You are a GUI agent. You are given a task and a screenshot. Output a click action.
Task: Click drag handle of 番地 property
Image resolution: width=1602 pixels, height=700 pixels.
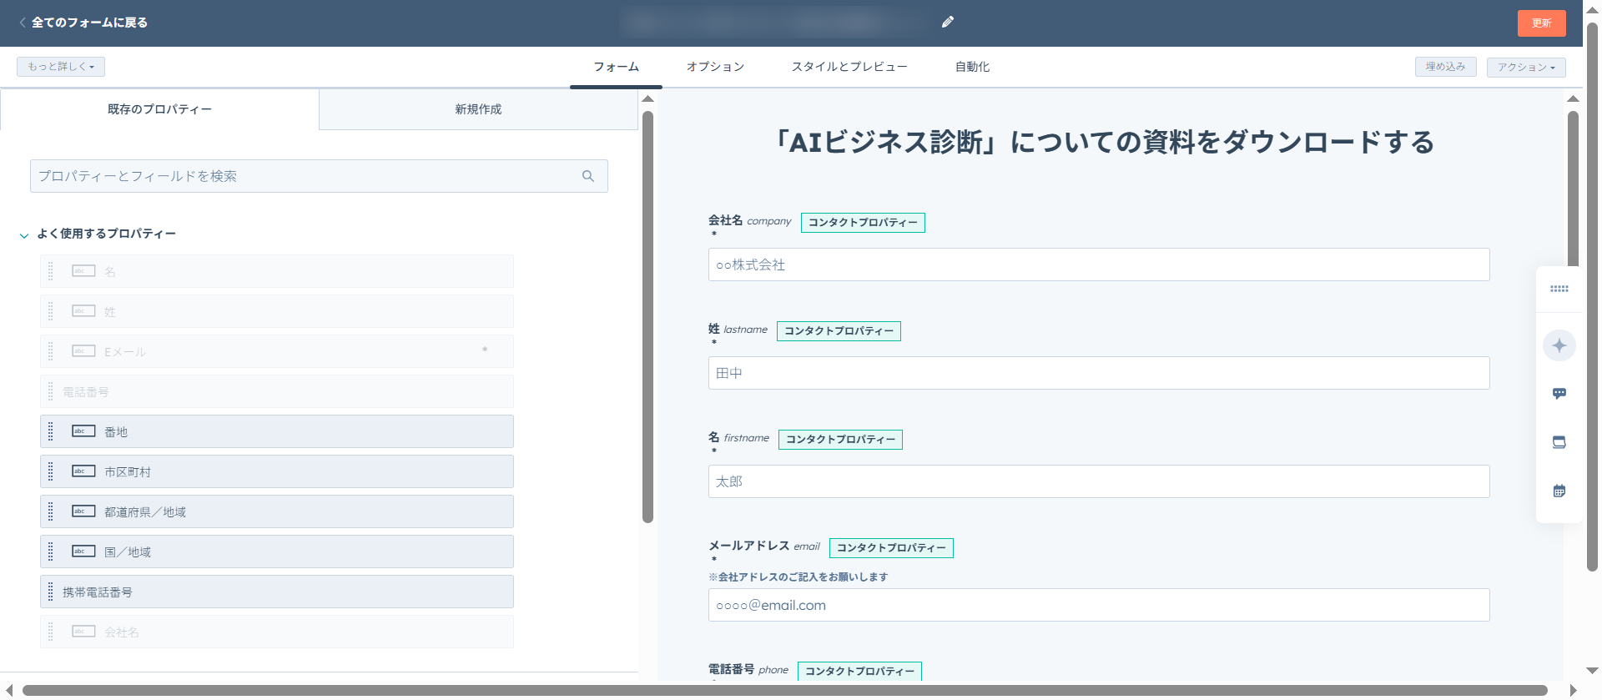[51, 431]
